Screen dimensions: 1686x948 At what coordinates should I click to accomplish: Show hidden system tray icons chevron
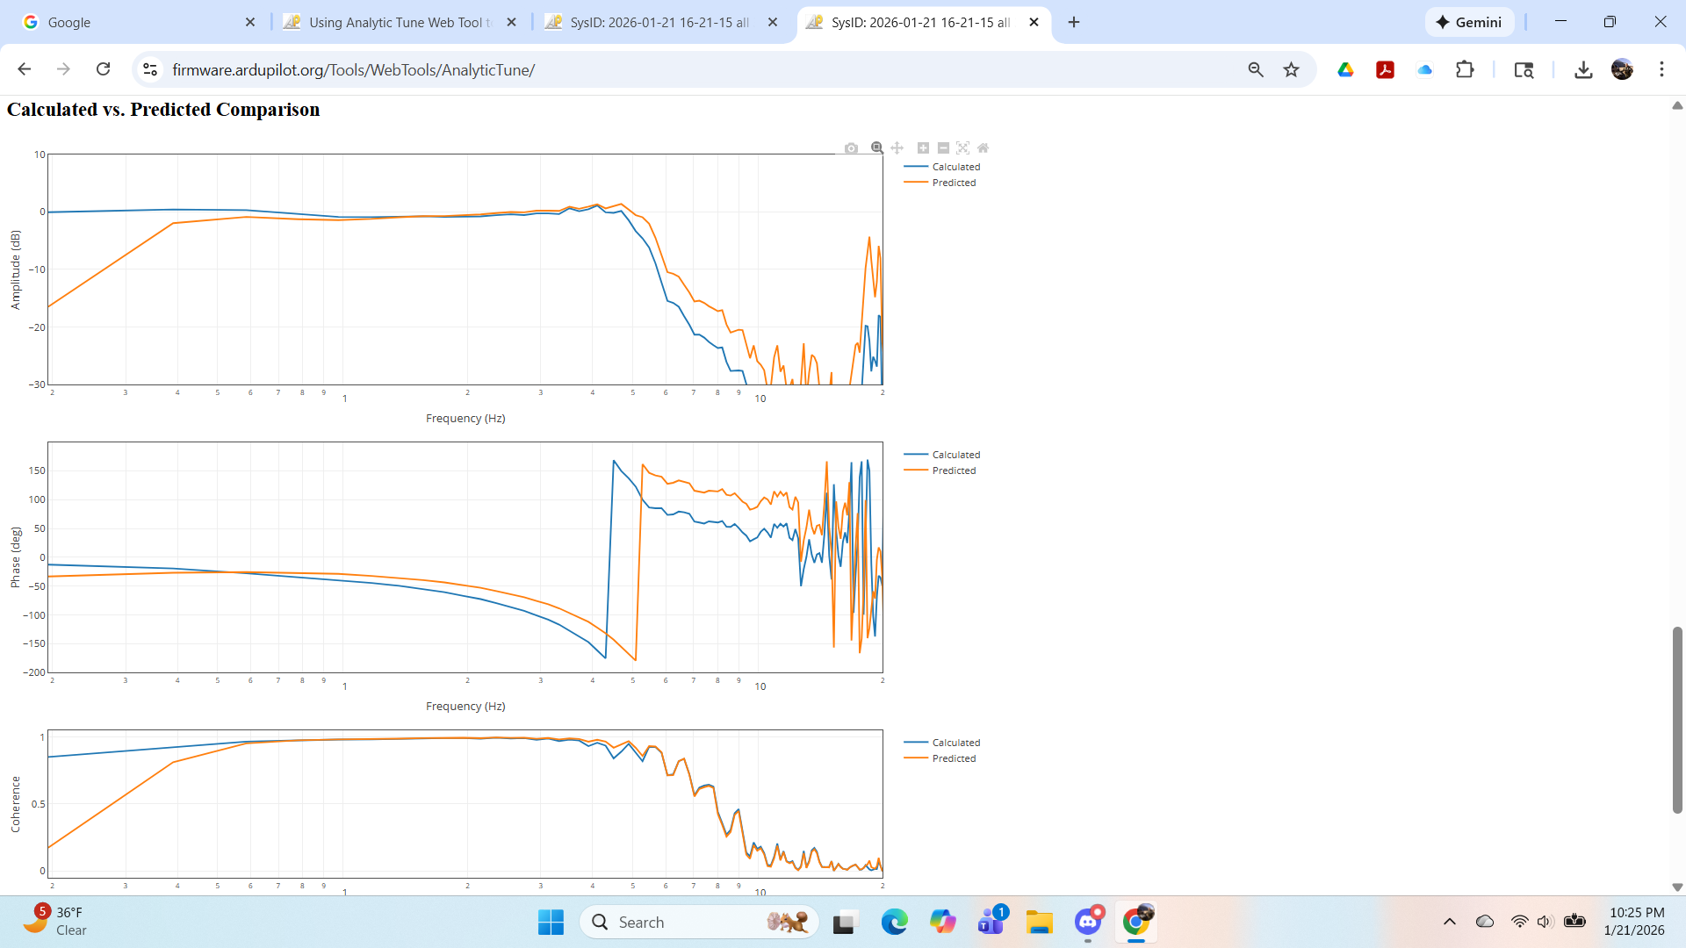click(1450, 922)
